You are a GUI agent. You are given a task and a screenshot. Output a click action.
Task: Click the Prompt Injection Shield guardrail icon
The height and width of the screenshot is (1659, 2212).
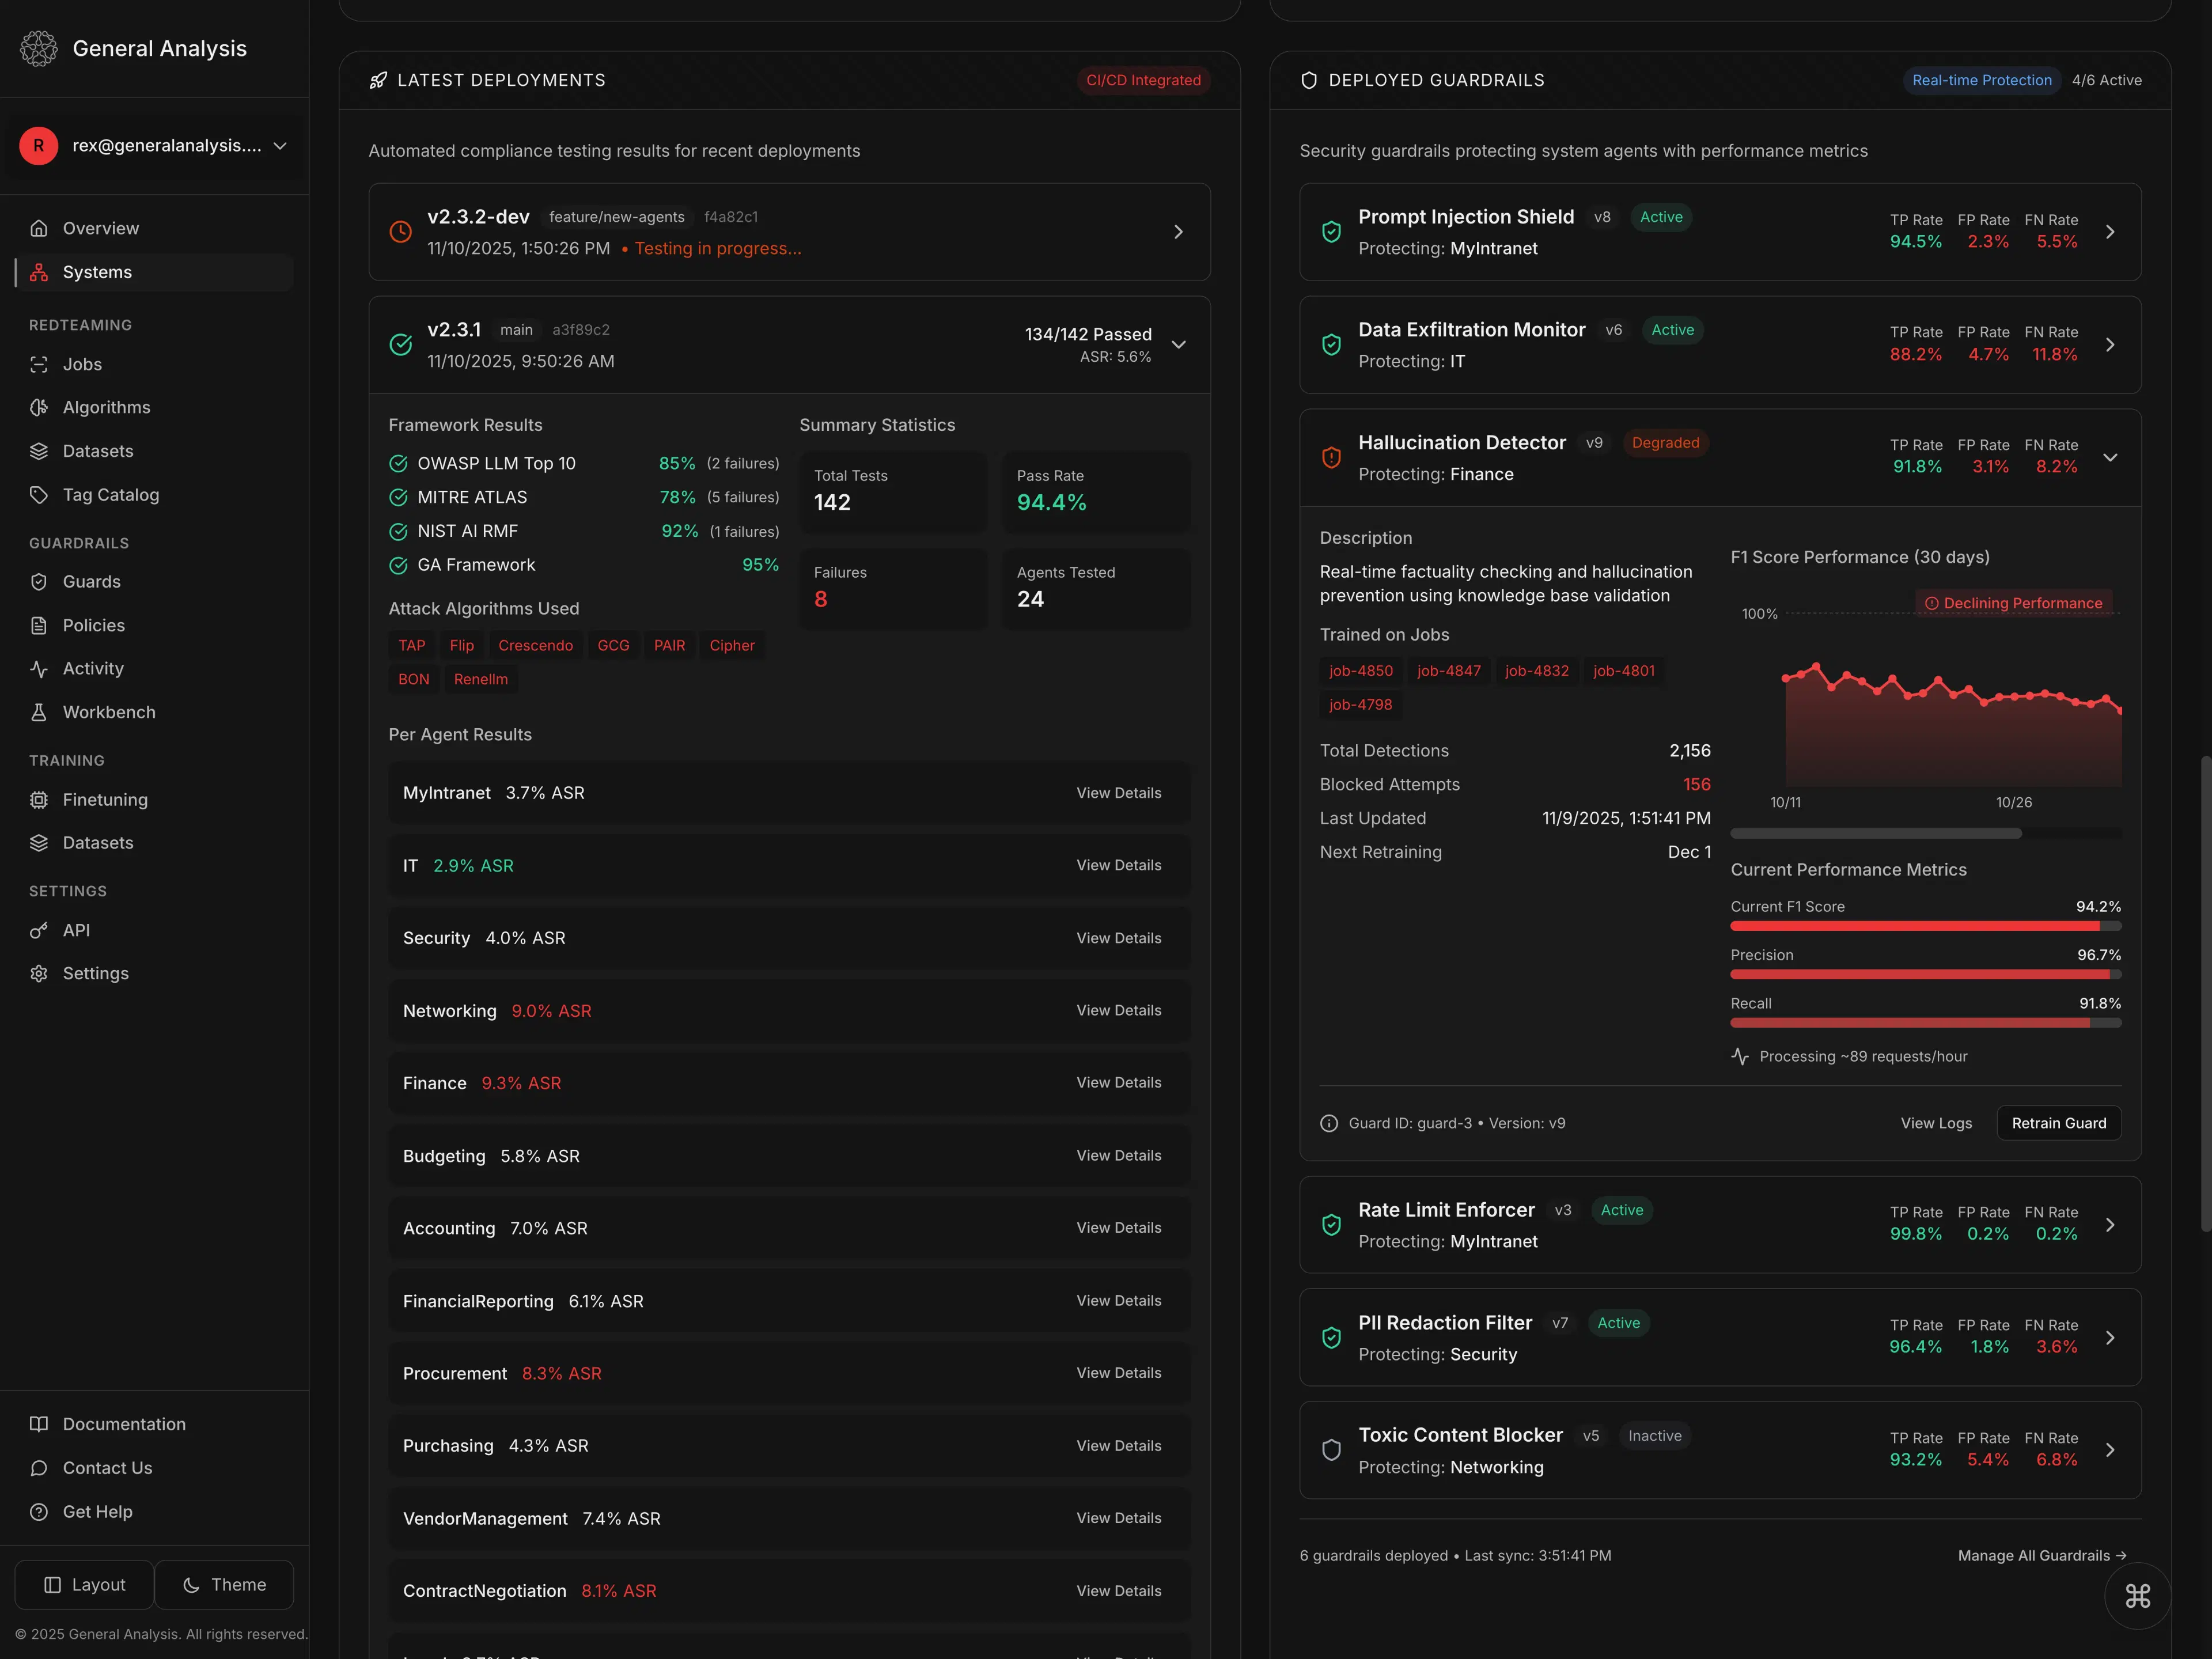click(1331, 231)
